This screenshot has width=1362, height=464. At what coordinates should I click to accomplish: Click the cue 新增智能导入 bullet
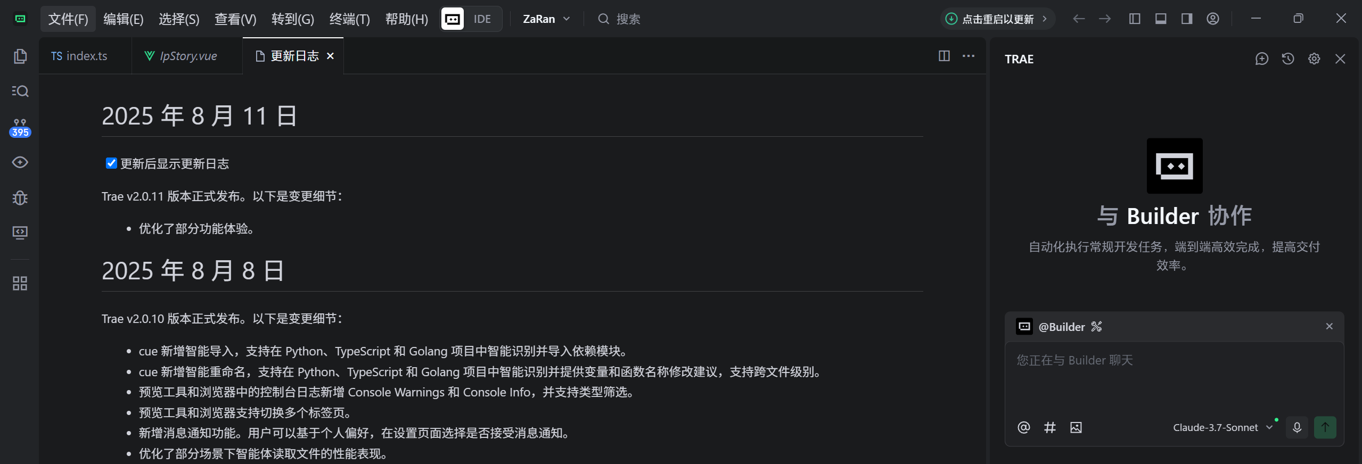[384, 351]
